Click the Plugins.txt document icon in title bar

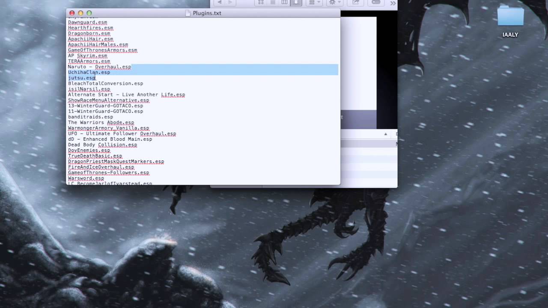point(188,13)
